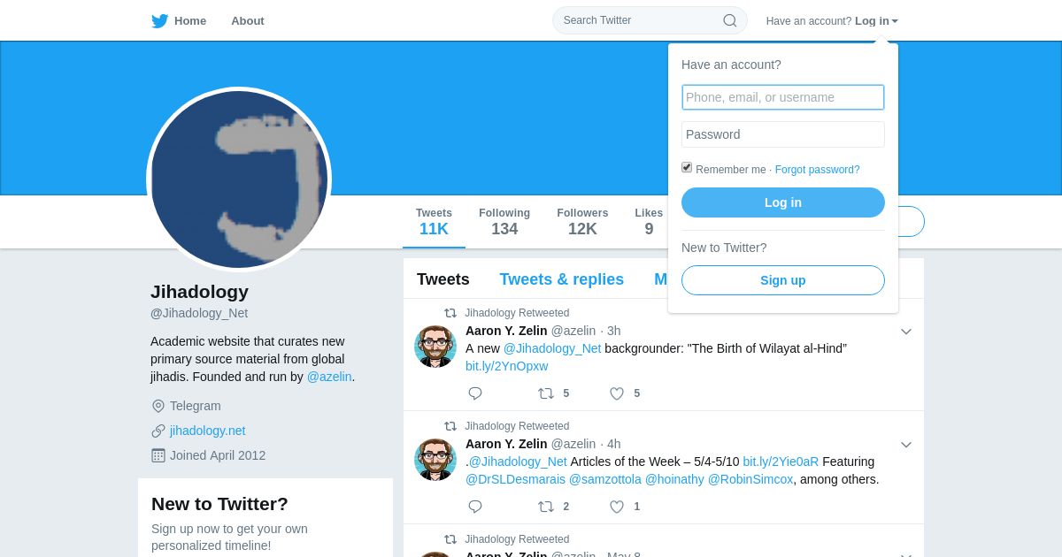Screen dimensions: 1062x557
Task: Retweet the Articles of the Week tweet
Action: [546, 507]
